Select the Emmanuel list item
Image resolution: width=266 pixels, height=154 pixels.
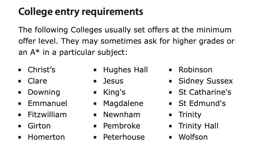tap(47, 103)
